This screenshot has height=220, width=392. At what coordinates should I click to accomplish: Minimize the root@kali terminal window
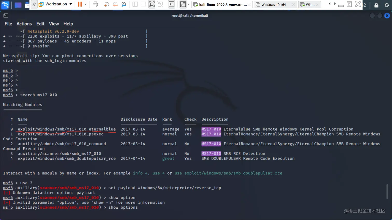click(372, 16)
